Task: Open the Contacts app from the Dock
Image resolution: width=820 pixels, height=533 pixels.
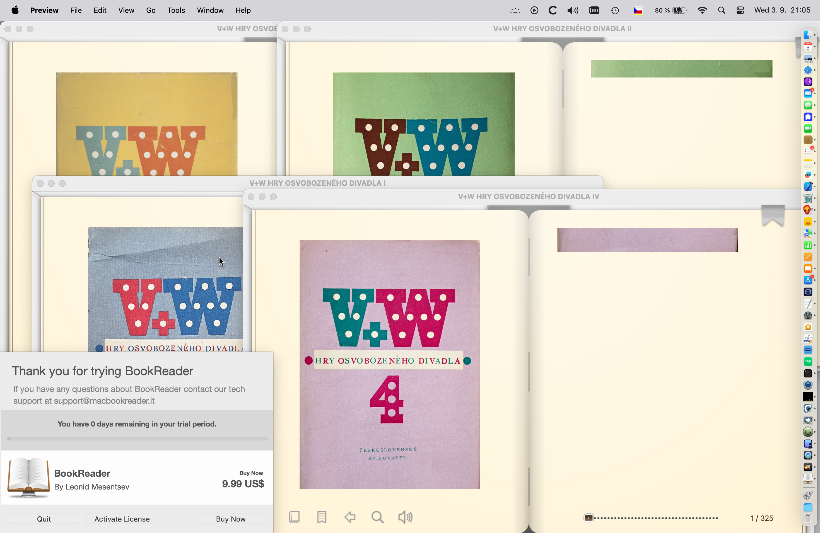Action: 808,140
